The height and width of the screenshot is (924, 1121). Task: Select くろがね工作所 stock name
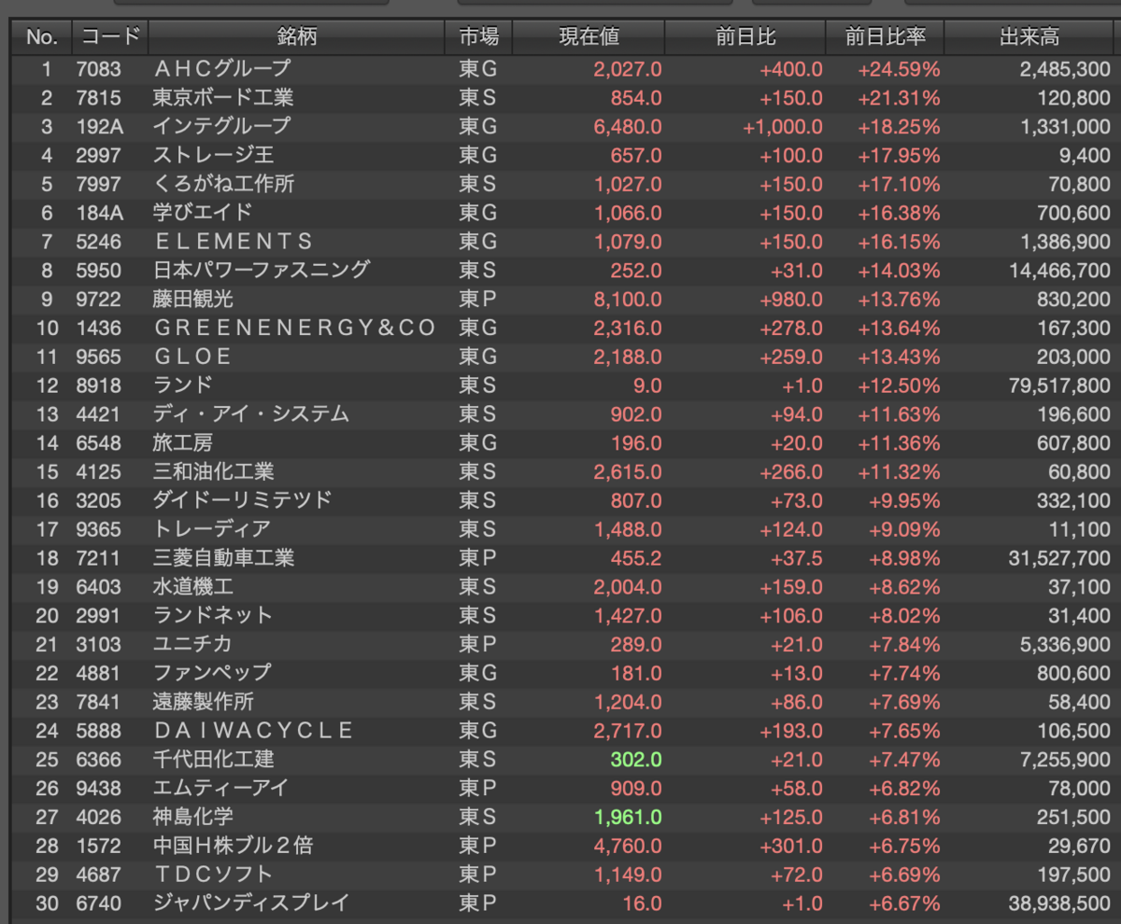coord(223,185)
